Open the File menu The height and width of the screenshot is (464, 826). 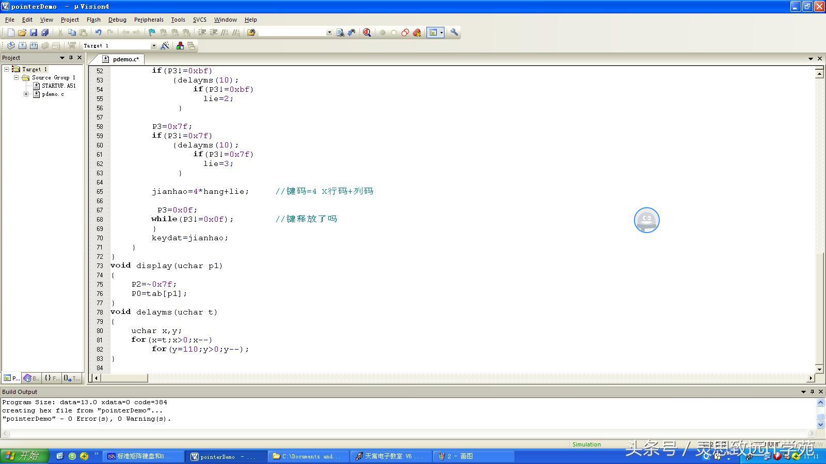click(x=10, y=20)
